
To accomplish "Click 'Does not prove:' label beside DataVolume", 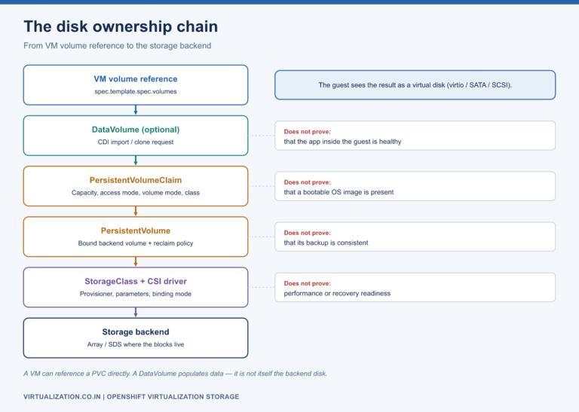I will click(x=308, y=132).
